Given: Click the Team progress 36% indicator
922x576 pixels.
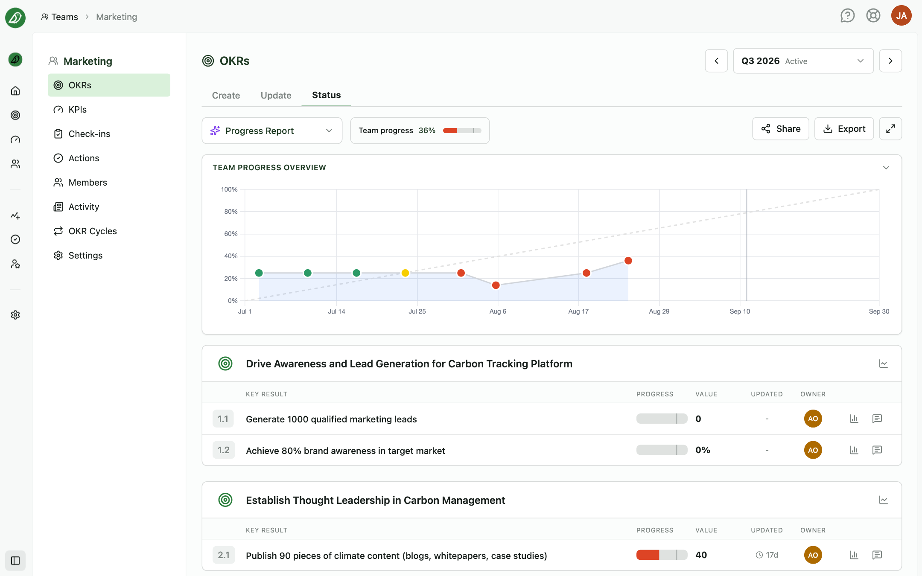Looking at the screenshot, I should (420, 131).
